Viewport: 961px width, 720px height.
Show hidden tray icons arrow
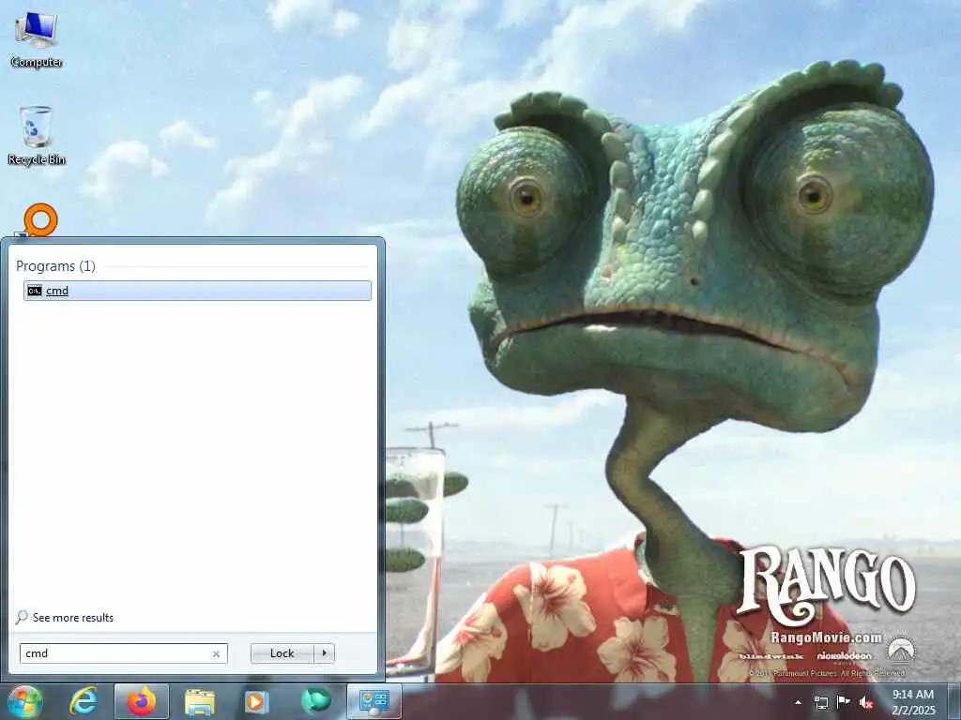tap(798, 702)
